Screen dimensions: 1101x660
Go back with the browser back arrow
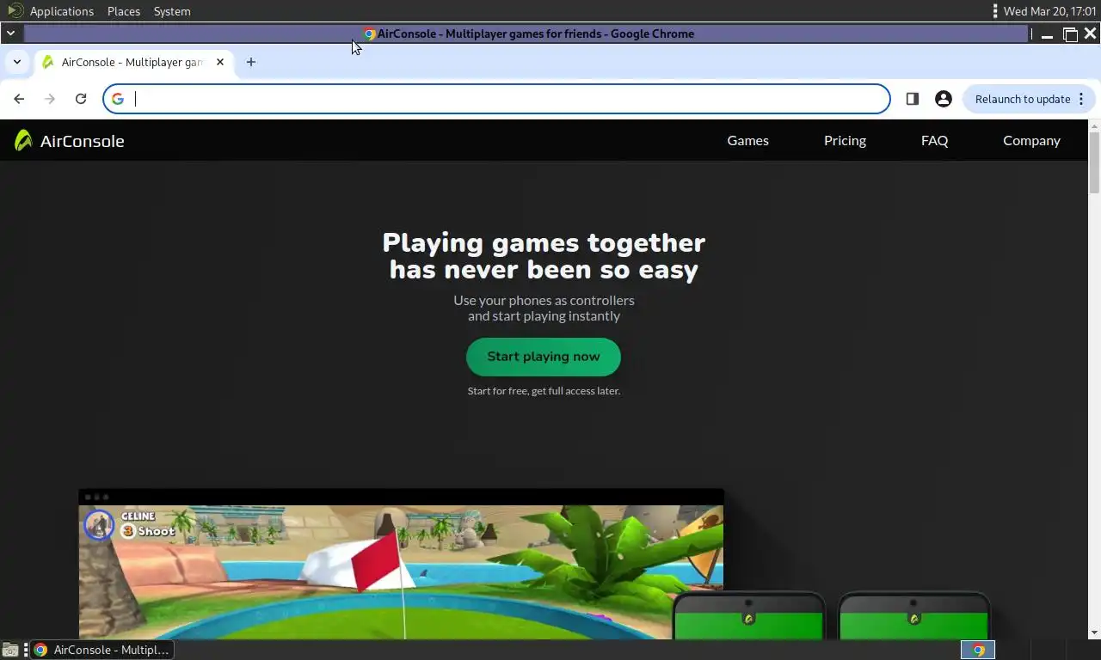point(19,99)
